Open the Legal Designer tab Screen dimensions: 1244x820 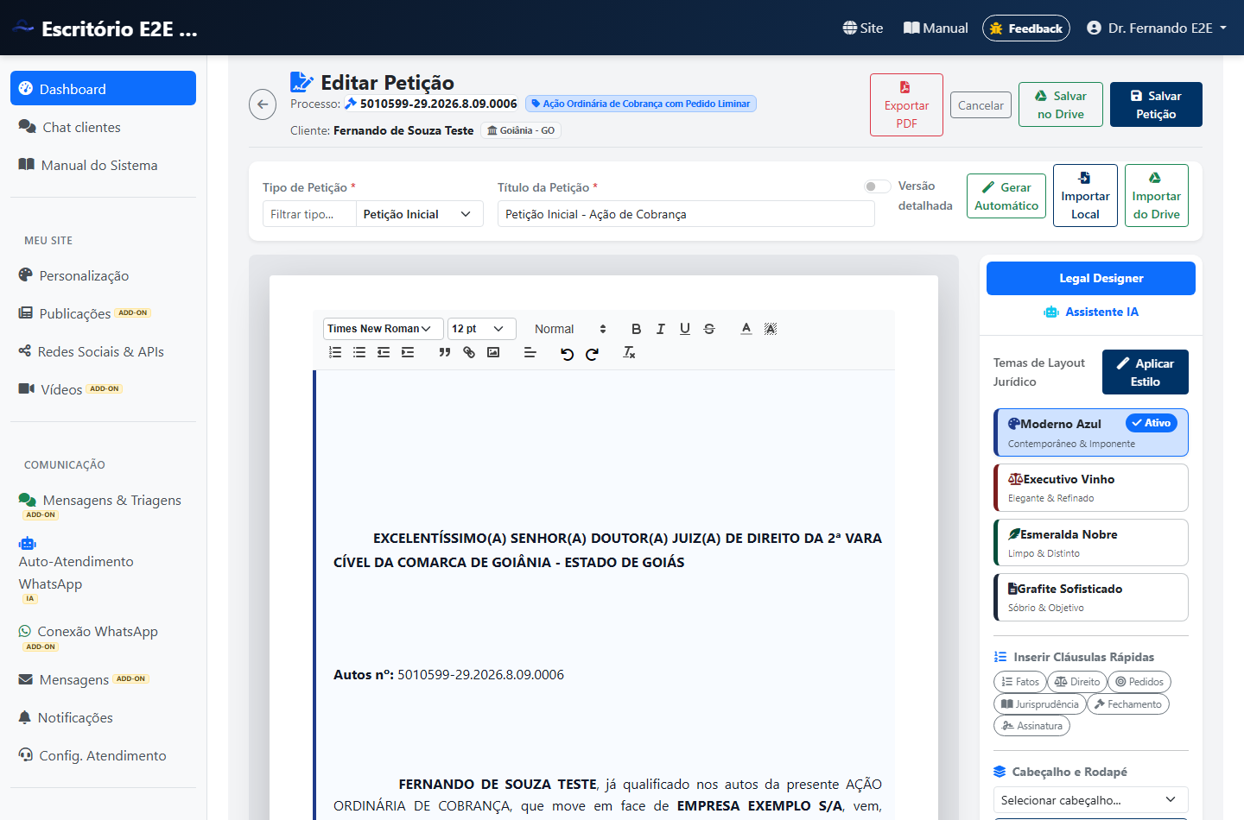(x=1091, y=278)
